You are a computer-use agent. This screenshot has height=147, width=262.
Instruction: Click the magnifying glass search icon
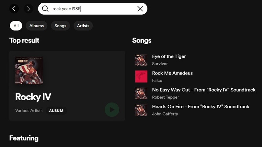coord(45,9)
